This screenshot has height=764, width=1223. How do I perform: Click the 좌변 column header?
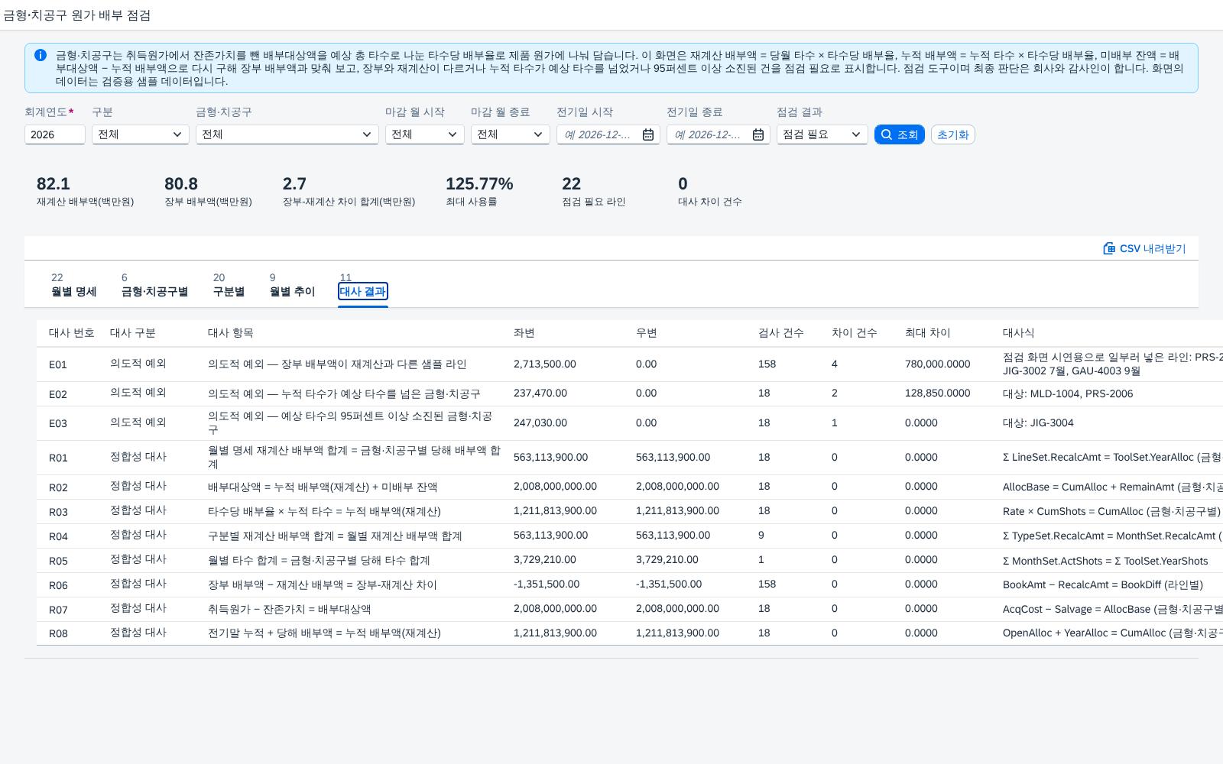[524, 333]
